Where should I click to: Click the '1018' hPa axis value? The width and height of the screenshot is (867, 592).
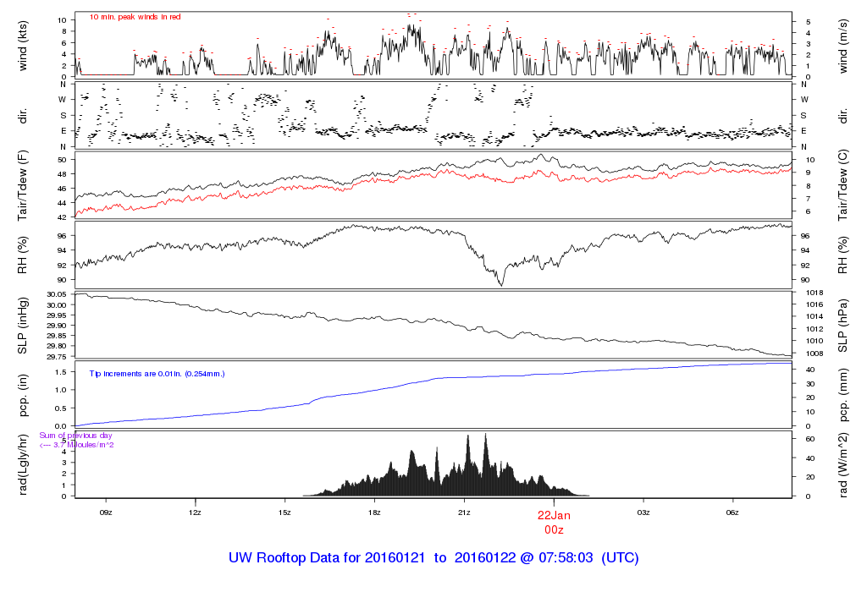(815, 293)
